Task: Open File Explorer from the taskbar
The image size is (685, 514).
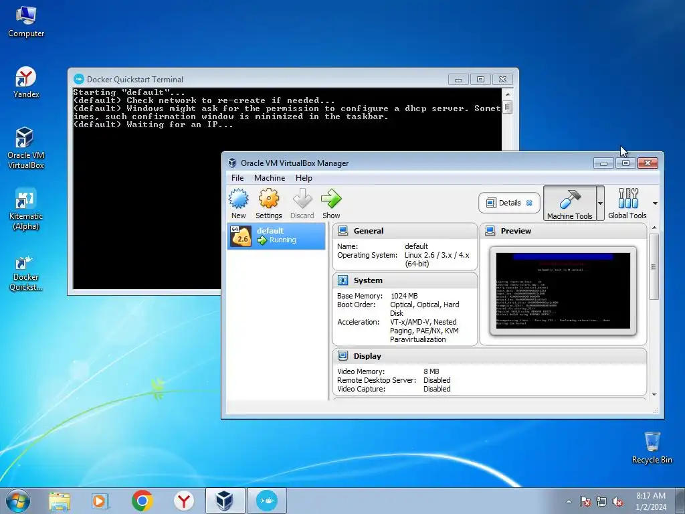Action: (60, 501)
